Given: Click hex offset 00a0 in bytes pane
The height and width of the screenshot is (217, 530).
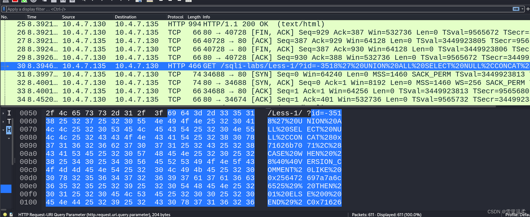Looking at the screenshot, I should coord(28,154).
